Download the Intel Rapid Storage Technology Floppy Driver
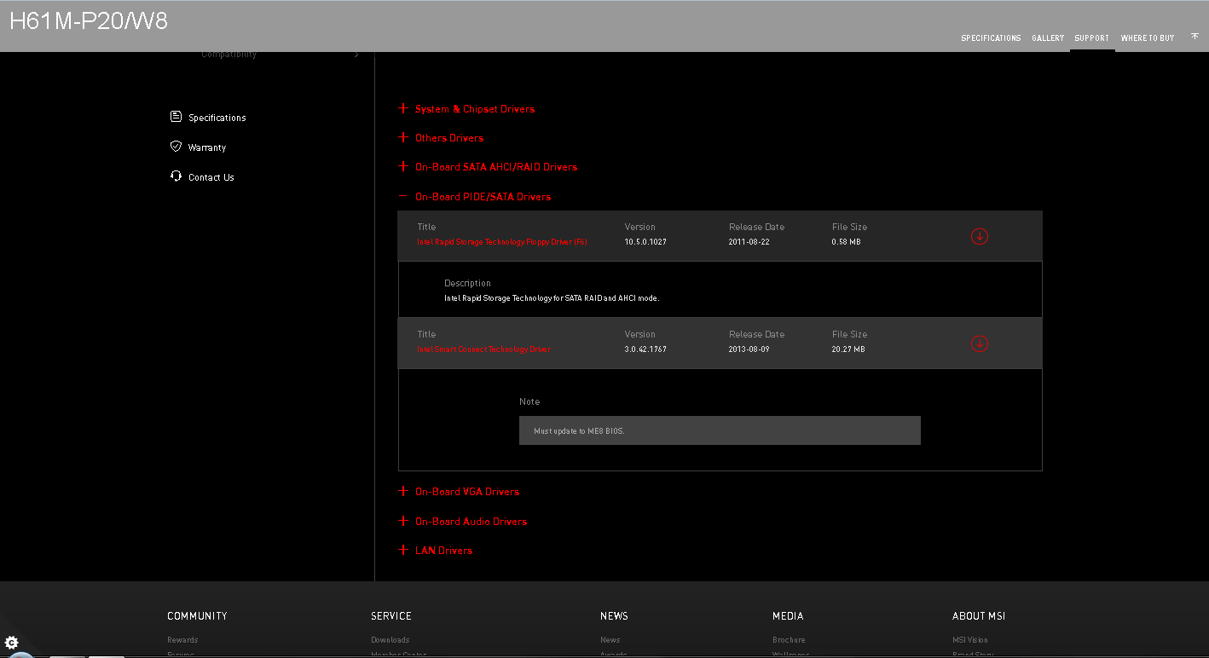The width and height of the screenshot is (1209, 658). point(980,236)
